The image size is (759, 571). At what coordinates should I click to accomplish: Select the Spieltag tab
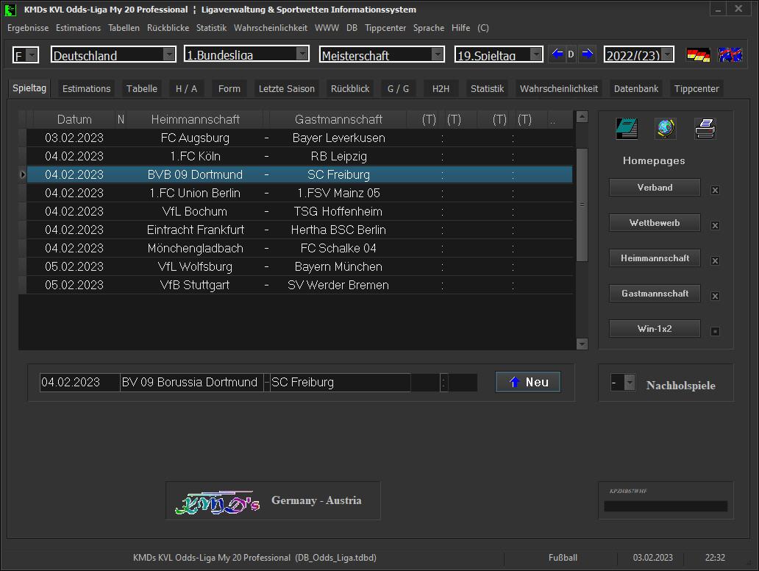[x=29, y=88]
